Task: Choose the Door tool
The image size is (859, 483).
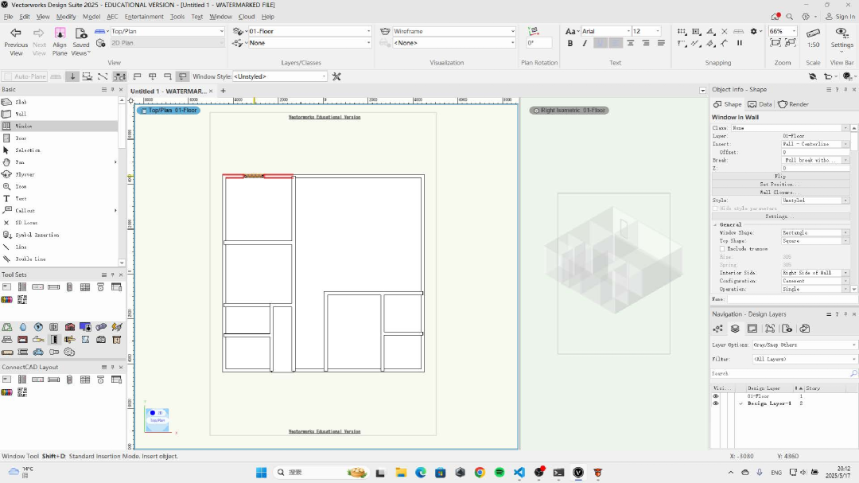Action: click(21, 138)
